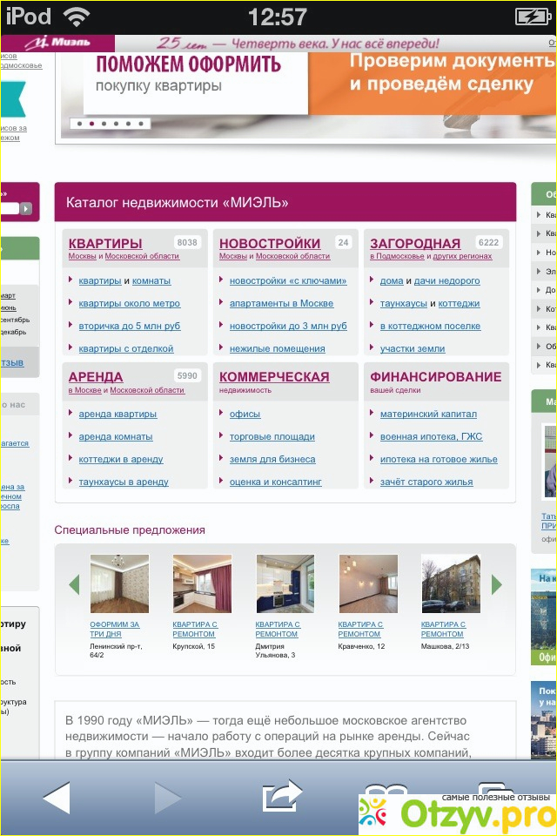Tap the Safari forward arrow
557x836 pixels.
coord(167,797)
